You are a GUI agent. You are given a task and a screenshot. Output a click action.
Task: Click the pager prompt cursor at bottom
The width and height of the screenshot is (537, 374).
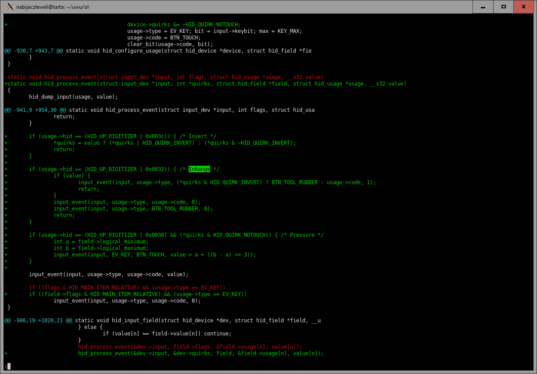[8, 366]
